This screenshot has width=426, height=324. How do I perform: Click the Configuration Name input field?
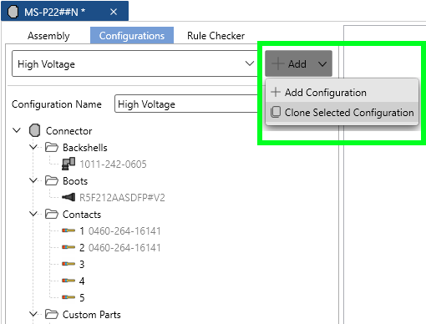coord(186,104)
